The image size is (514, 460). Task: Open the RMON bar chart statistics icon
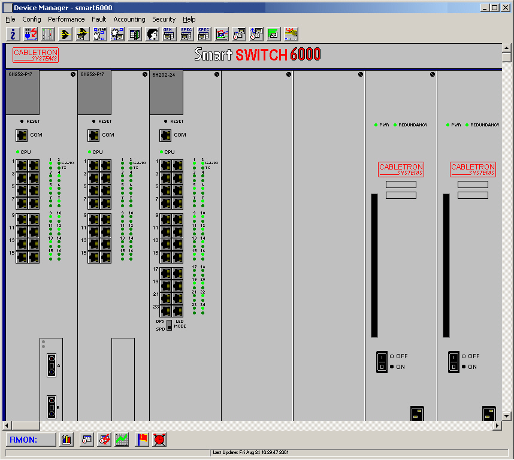(x=66, y=440)
